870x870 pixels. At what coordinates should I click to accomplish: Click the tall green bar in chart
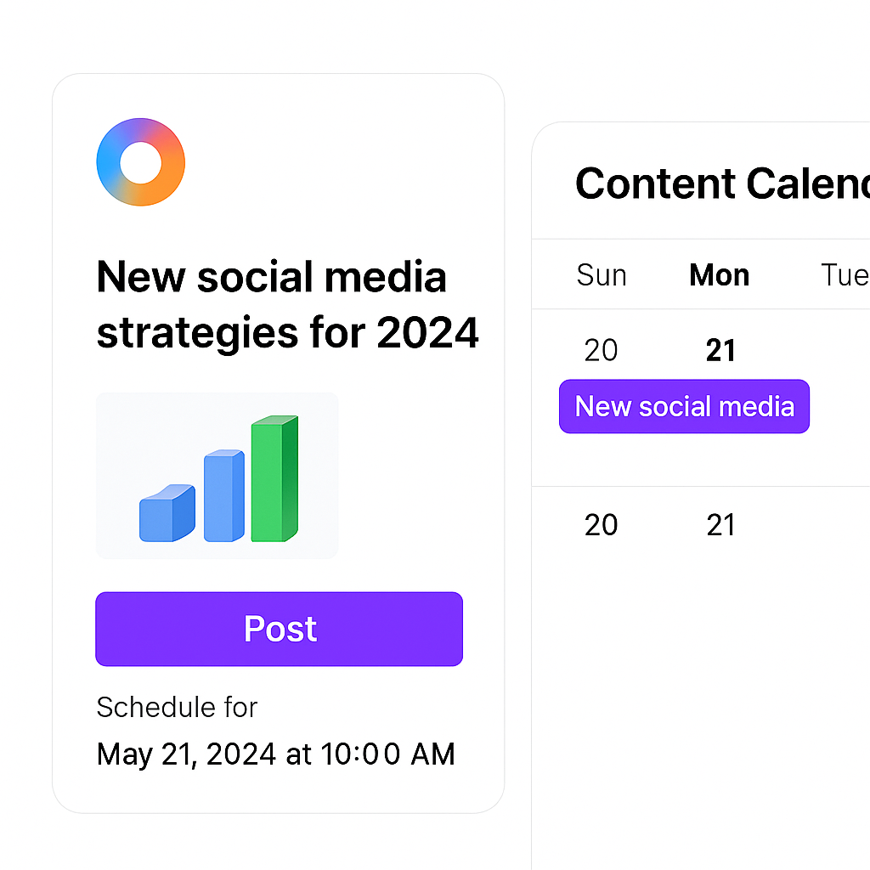point(274,479)
